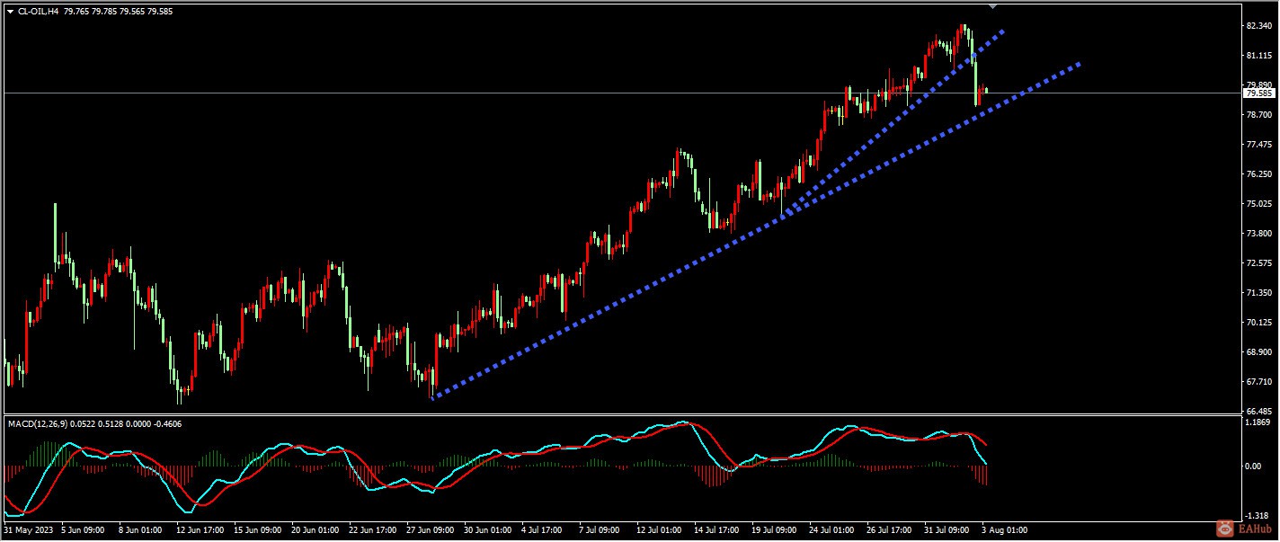Click the 73.800 price axis value
Viewport: 1280px width, 542px height.
click(1258, 234)
